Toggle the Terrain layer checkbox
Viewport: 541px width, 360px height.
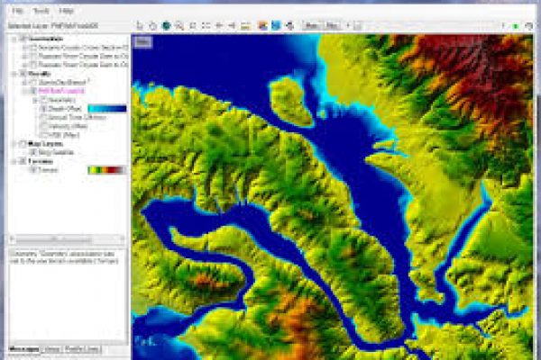pos(33,168)
